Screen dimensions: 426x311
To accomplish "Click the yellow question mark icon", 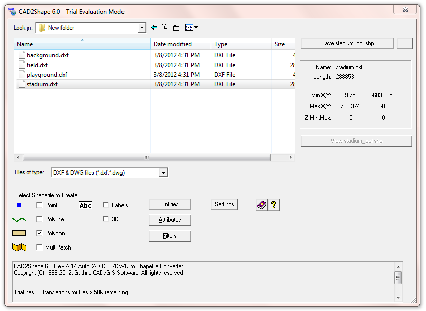I will [274, 205].
